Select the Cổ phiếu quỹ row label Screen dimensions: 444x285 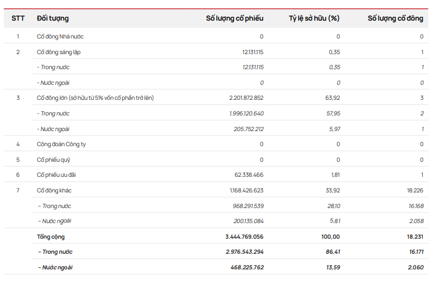(54, 160)
